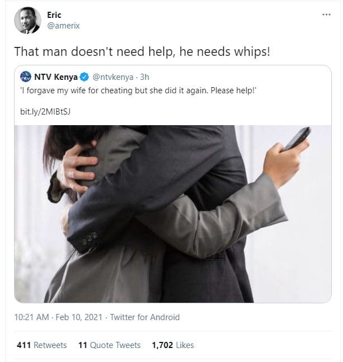Open the tweet's more options menu
343x362 pixels.
(x=326, y=15)
